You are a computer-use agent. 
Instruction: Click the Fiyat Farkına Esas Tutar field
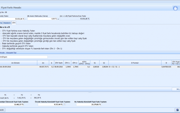tap(75, 19)
